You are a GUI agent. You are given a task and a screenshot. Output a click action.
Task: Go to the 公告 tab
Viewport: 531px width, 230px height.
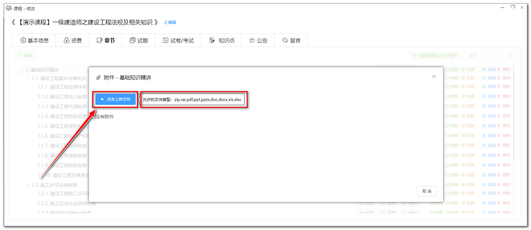click(x=258, y=40)
